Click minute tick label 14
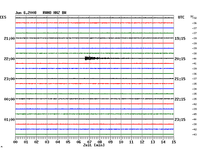Image resolution: width=198 pixels, height=150 pixels. pyautogui.click(x=163, y=142)
